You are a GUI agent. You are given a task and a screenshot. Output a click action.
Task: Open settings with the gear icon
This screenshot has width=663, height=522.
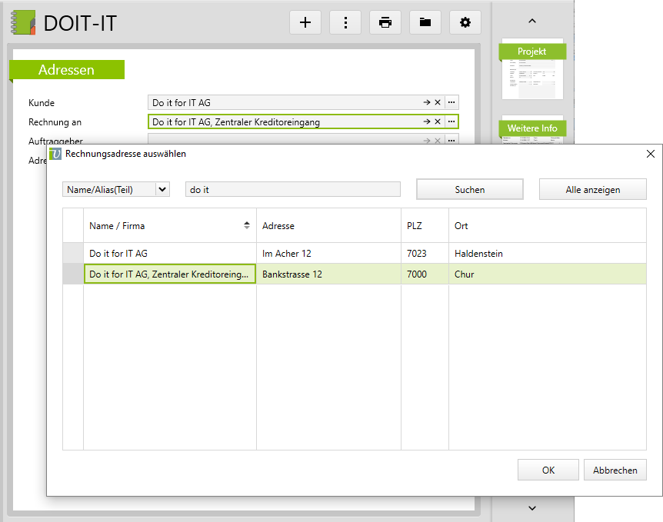[465, 22]
